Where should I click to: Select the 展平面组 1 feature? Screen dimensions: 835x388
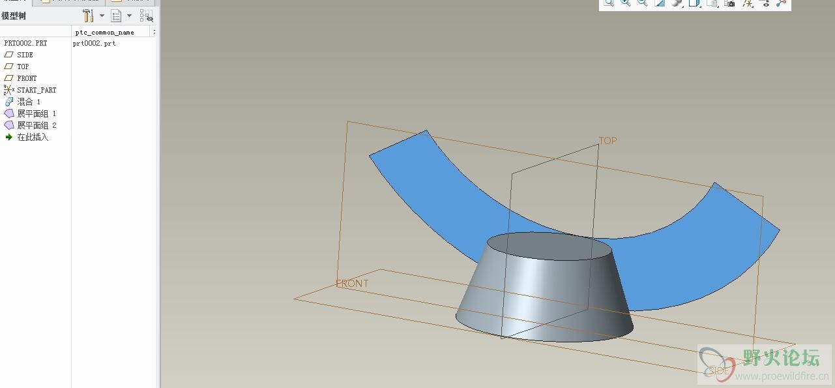[x=31, y=113]
